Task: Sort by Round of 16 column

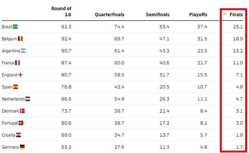Action: click(x=61, y=12)
